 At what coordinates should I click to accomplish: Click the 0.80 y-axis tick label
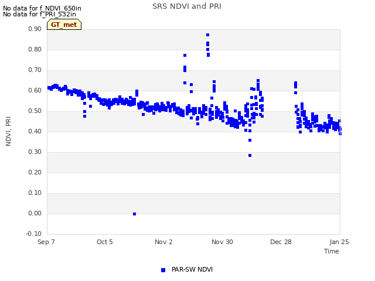(35, 49)
